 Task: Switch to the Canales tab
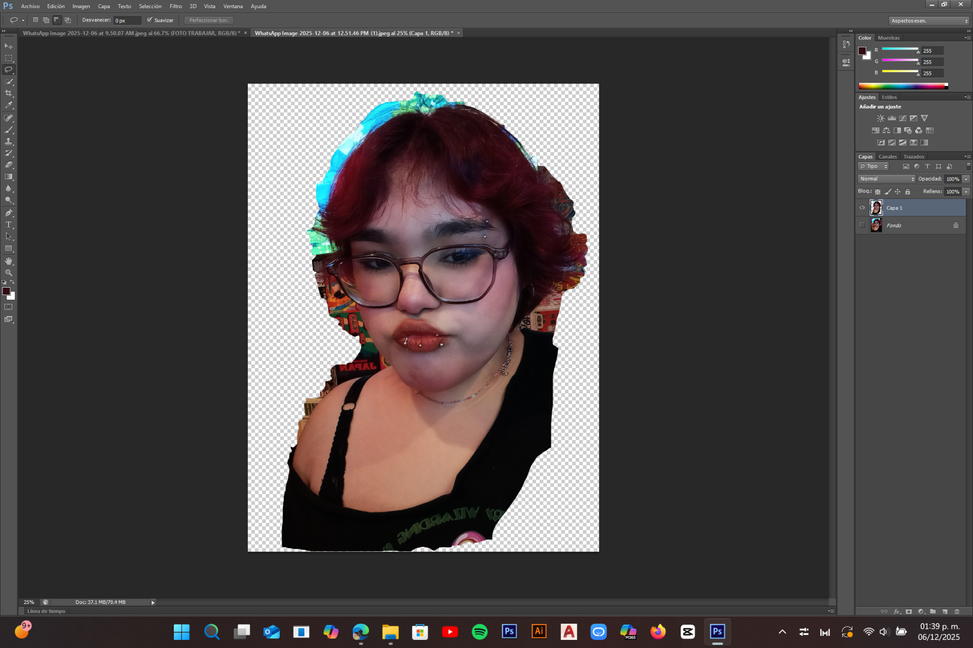[887, 157]
